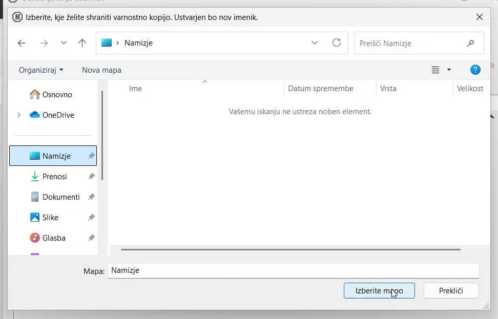Expand the address bar history dropdown
Image resolution: width=498 pixels, height=319 pixels.
point(315,43)
